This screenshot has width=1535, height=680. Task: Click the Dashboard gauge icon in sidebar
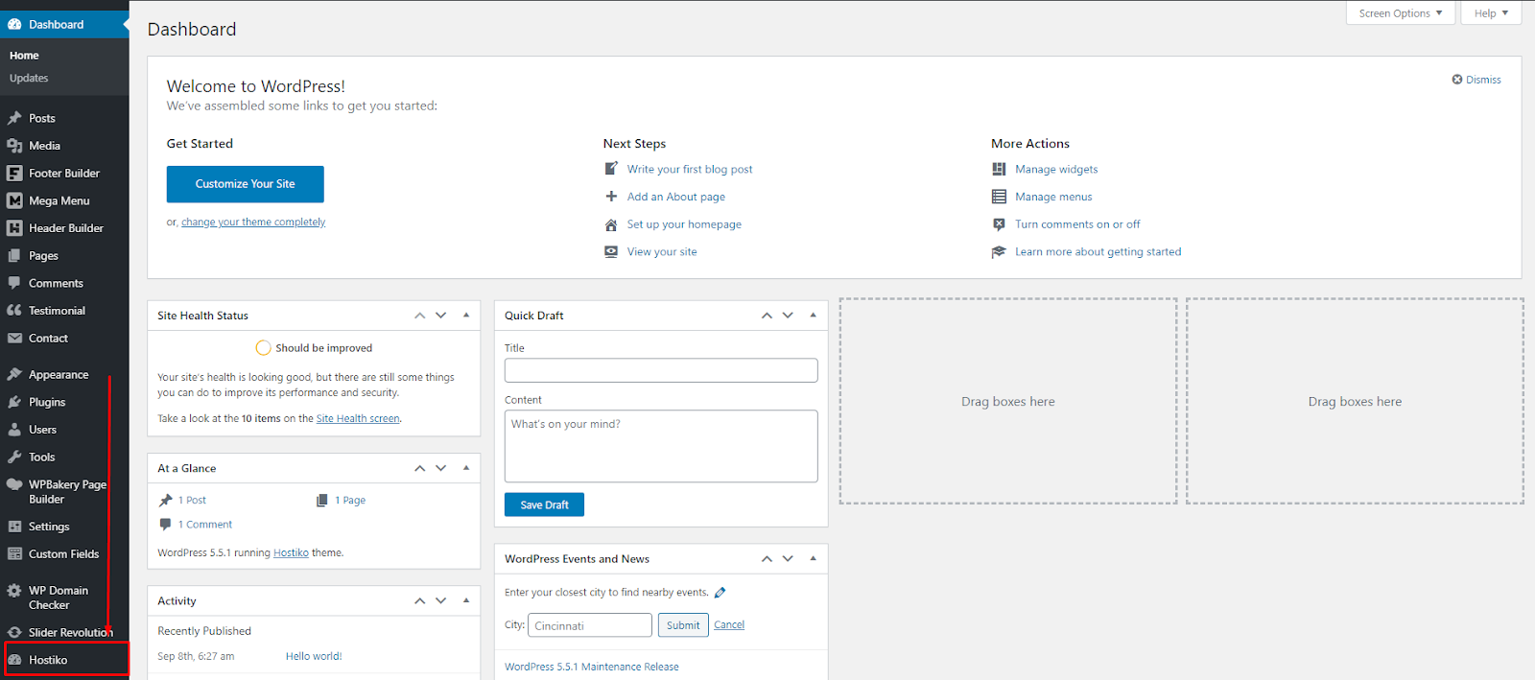[x=14, y=24]
